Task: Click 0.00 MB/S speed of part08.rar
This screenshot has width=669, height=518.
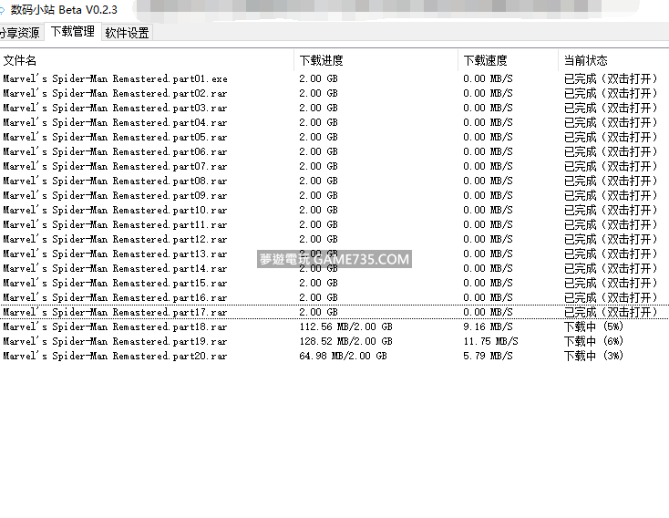Action: coord(488,181)
